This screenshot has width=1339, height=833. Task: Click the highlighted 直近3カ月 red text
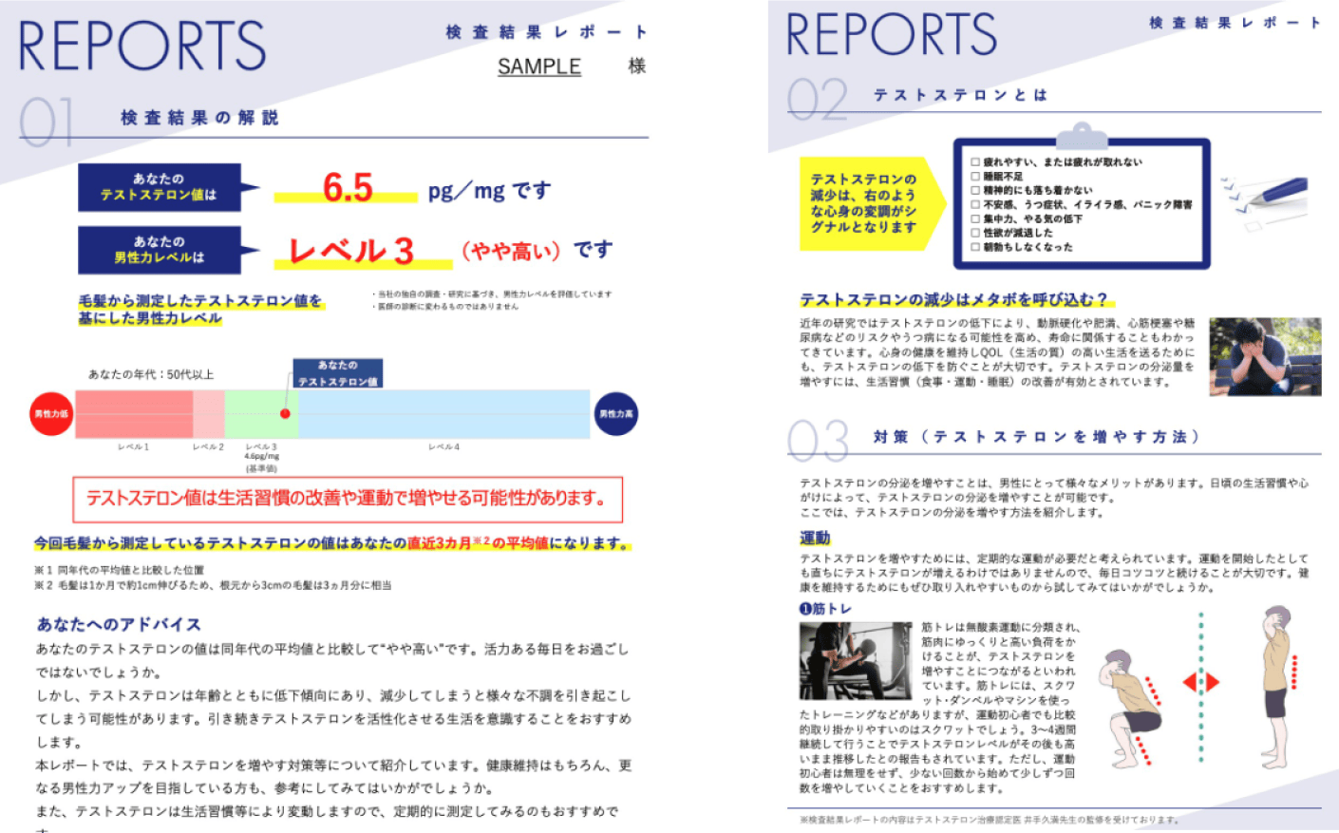[x=439, y=543]
